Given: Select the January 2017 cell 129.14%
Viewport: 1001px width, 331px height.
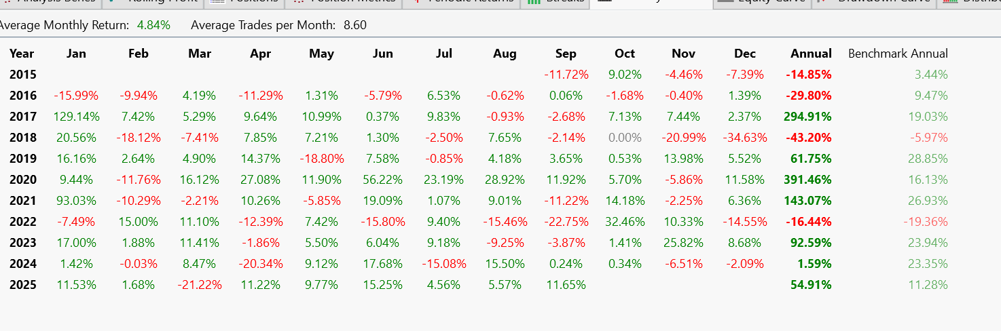Looking at the screenshot, I should pos(76,117).
